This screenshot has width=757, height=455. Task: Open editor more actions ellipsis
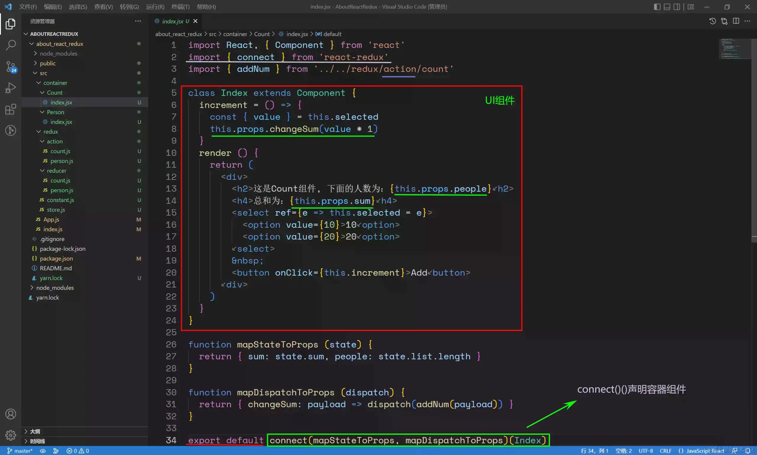coord(748,21)
